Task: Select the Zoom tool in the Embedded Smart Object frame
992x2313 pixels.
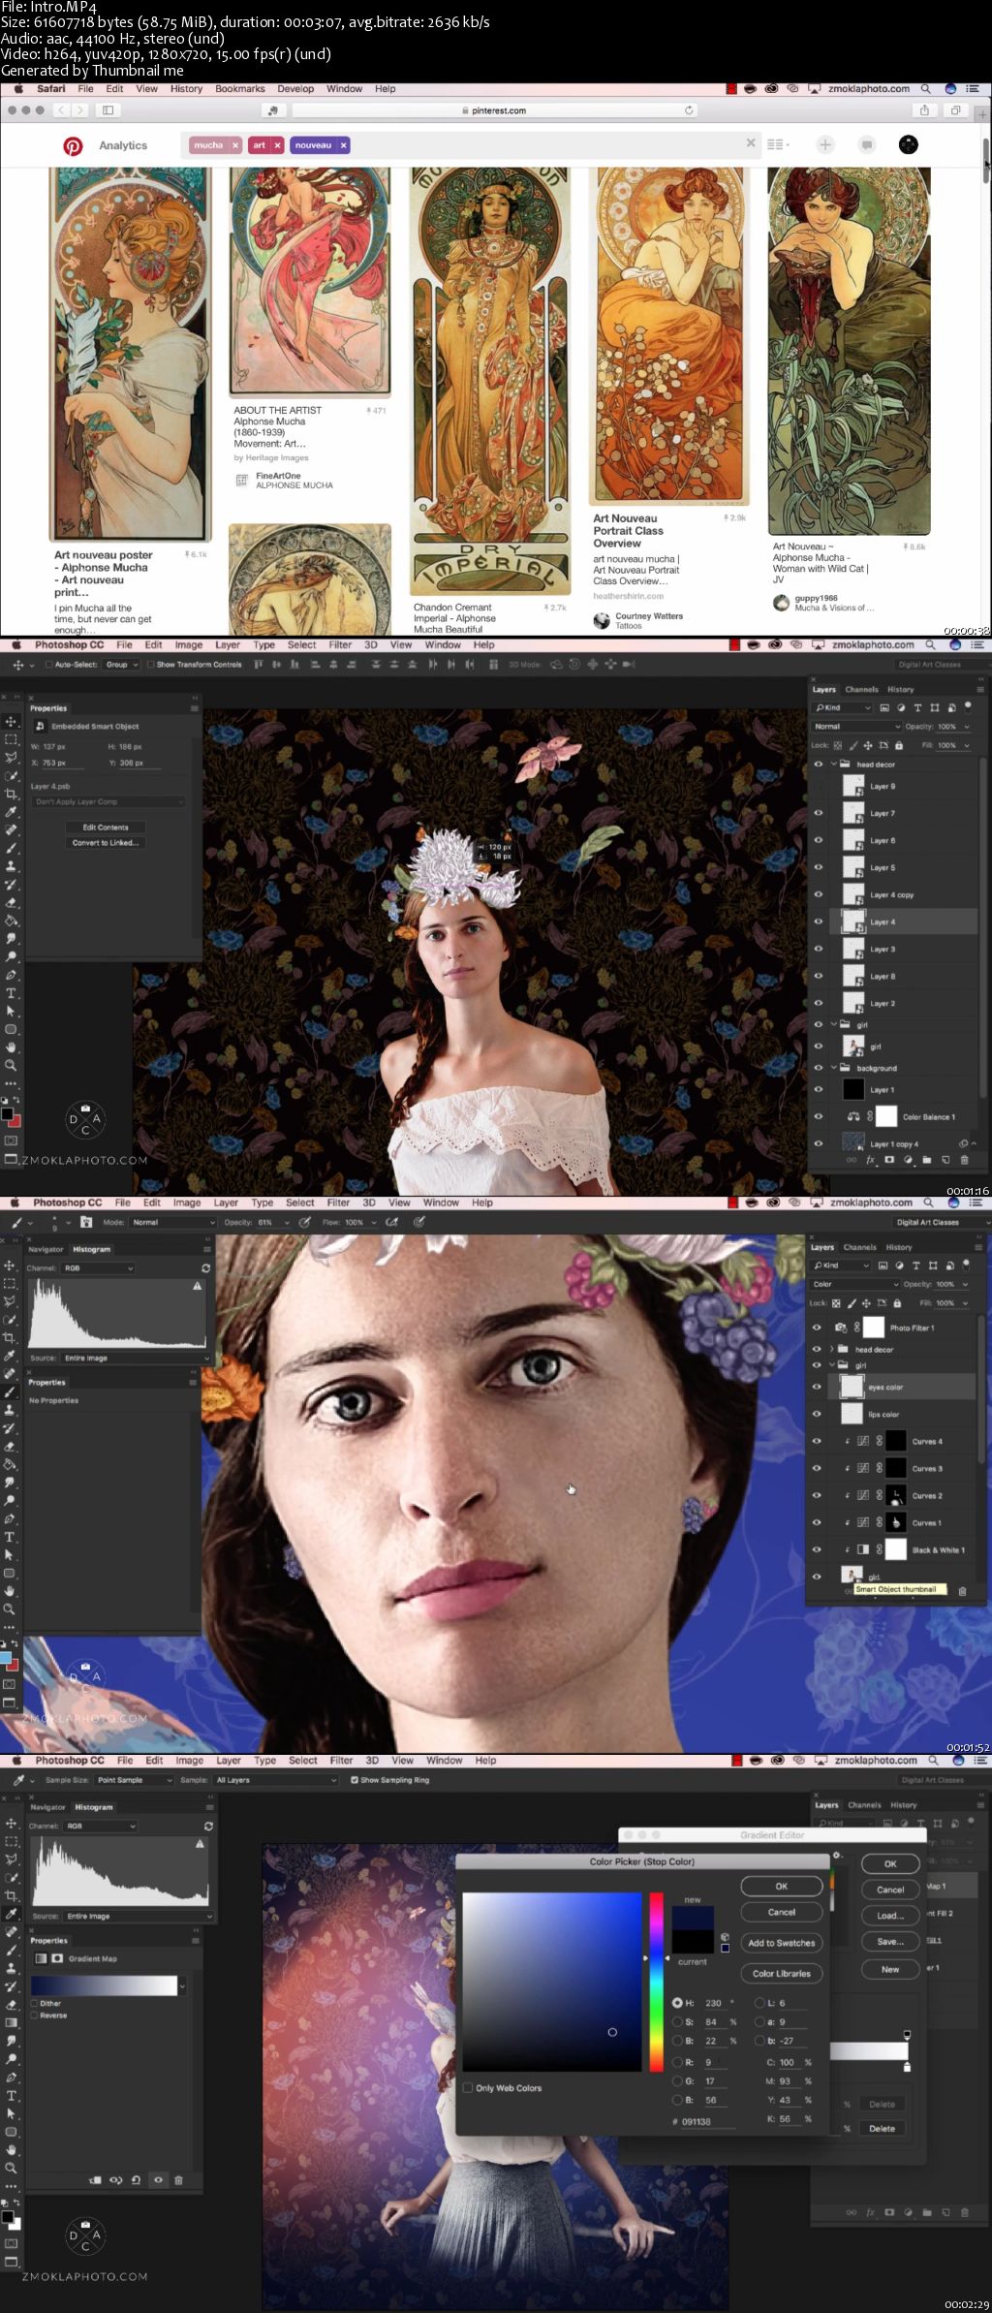Action: 11,1066
